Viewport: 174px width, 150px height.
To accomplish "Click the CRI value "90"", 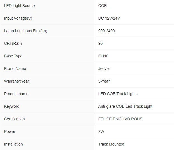I will [101, 43].
